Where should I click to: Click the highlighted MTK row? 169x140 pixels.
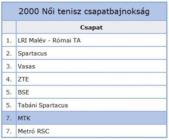click(x=84, y=118)
